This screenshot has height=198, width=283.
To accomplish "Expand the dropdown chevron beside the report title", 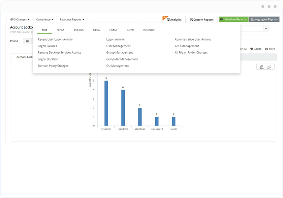I will tap(266, 29).
